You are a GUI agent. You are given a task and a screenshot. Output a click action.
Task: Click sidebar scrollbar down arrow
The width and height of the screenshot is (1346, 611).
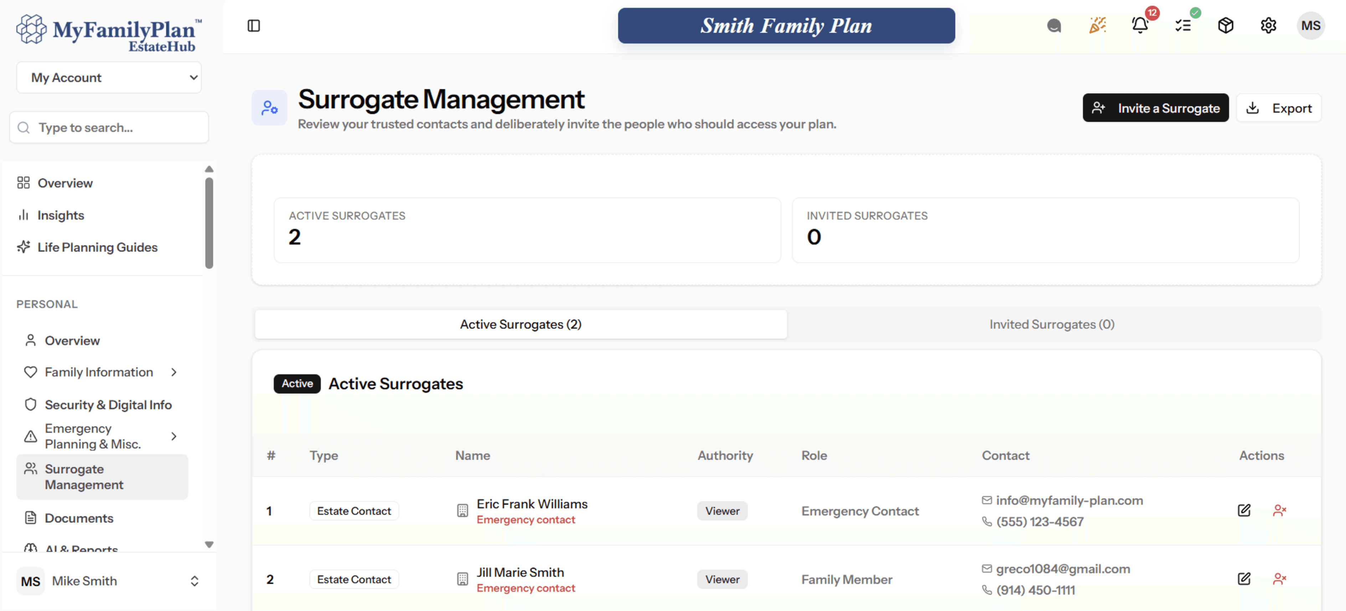click(209, 545)
